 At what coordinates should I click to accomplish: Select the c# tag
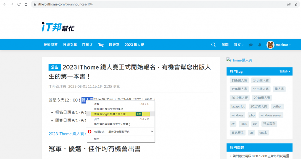pyautogui.click(x=233, y=124)
